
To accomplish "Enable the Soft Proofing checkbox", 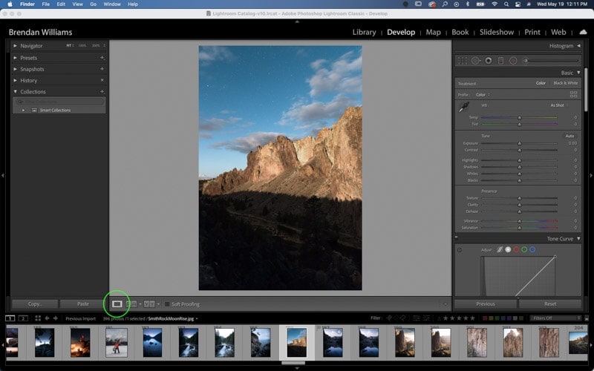I will pyautogui.click(x=167, y=304).
